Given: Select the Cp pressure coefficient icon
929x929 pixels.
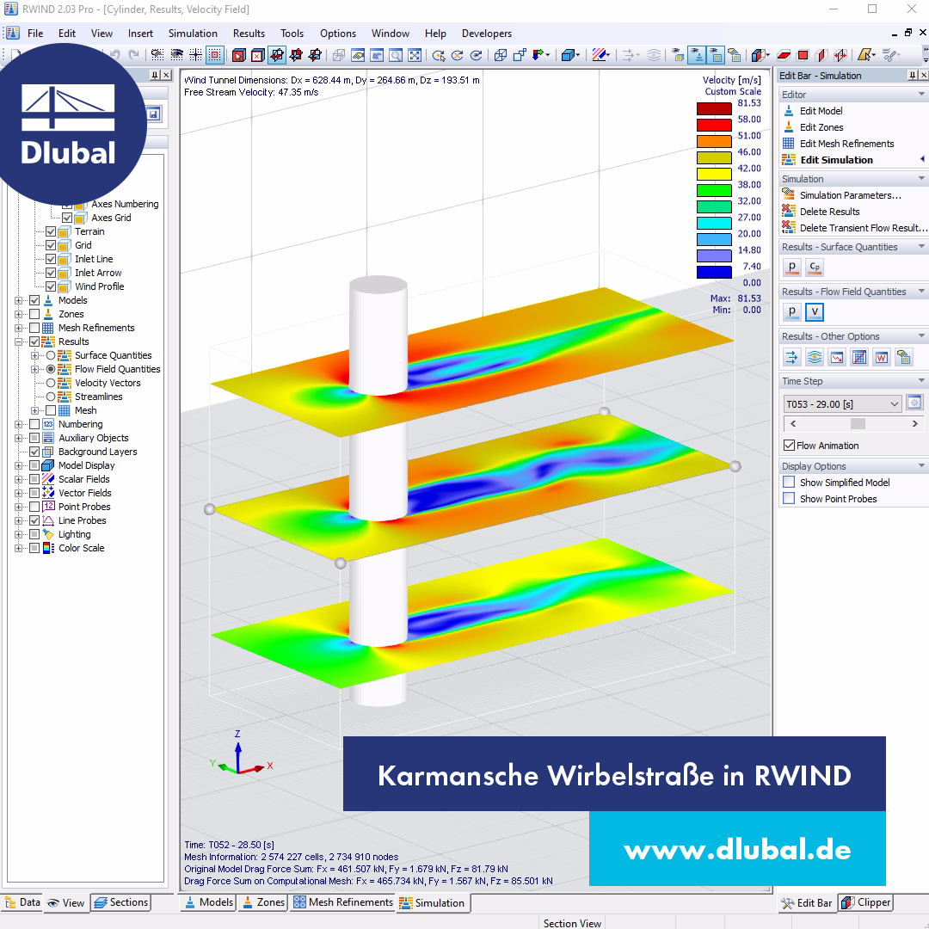Looking at the screenshot, I should pyautogui.click(x=813, y=268).
